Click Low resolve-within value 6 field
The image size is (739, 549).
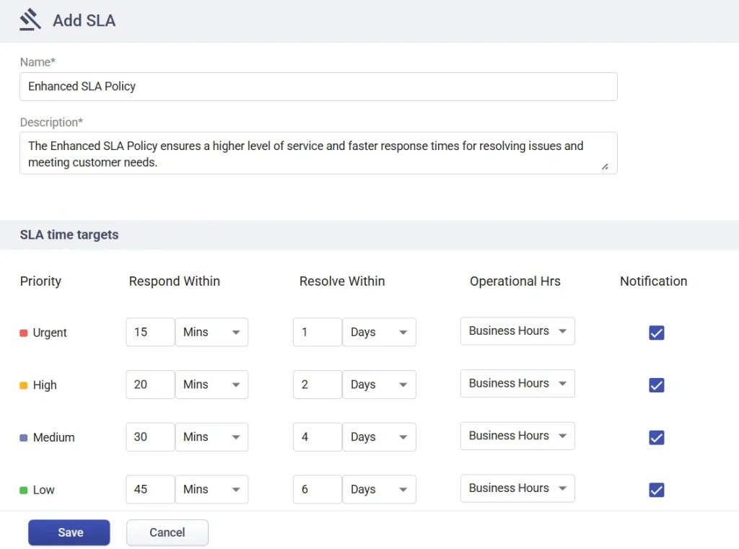pyautogui.click(x=318, y=489)
